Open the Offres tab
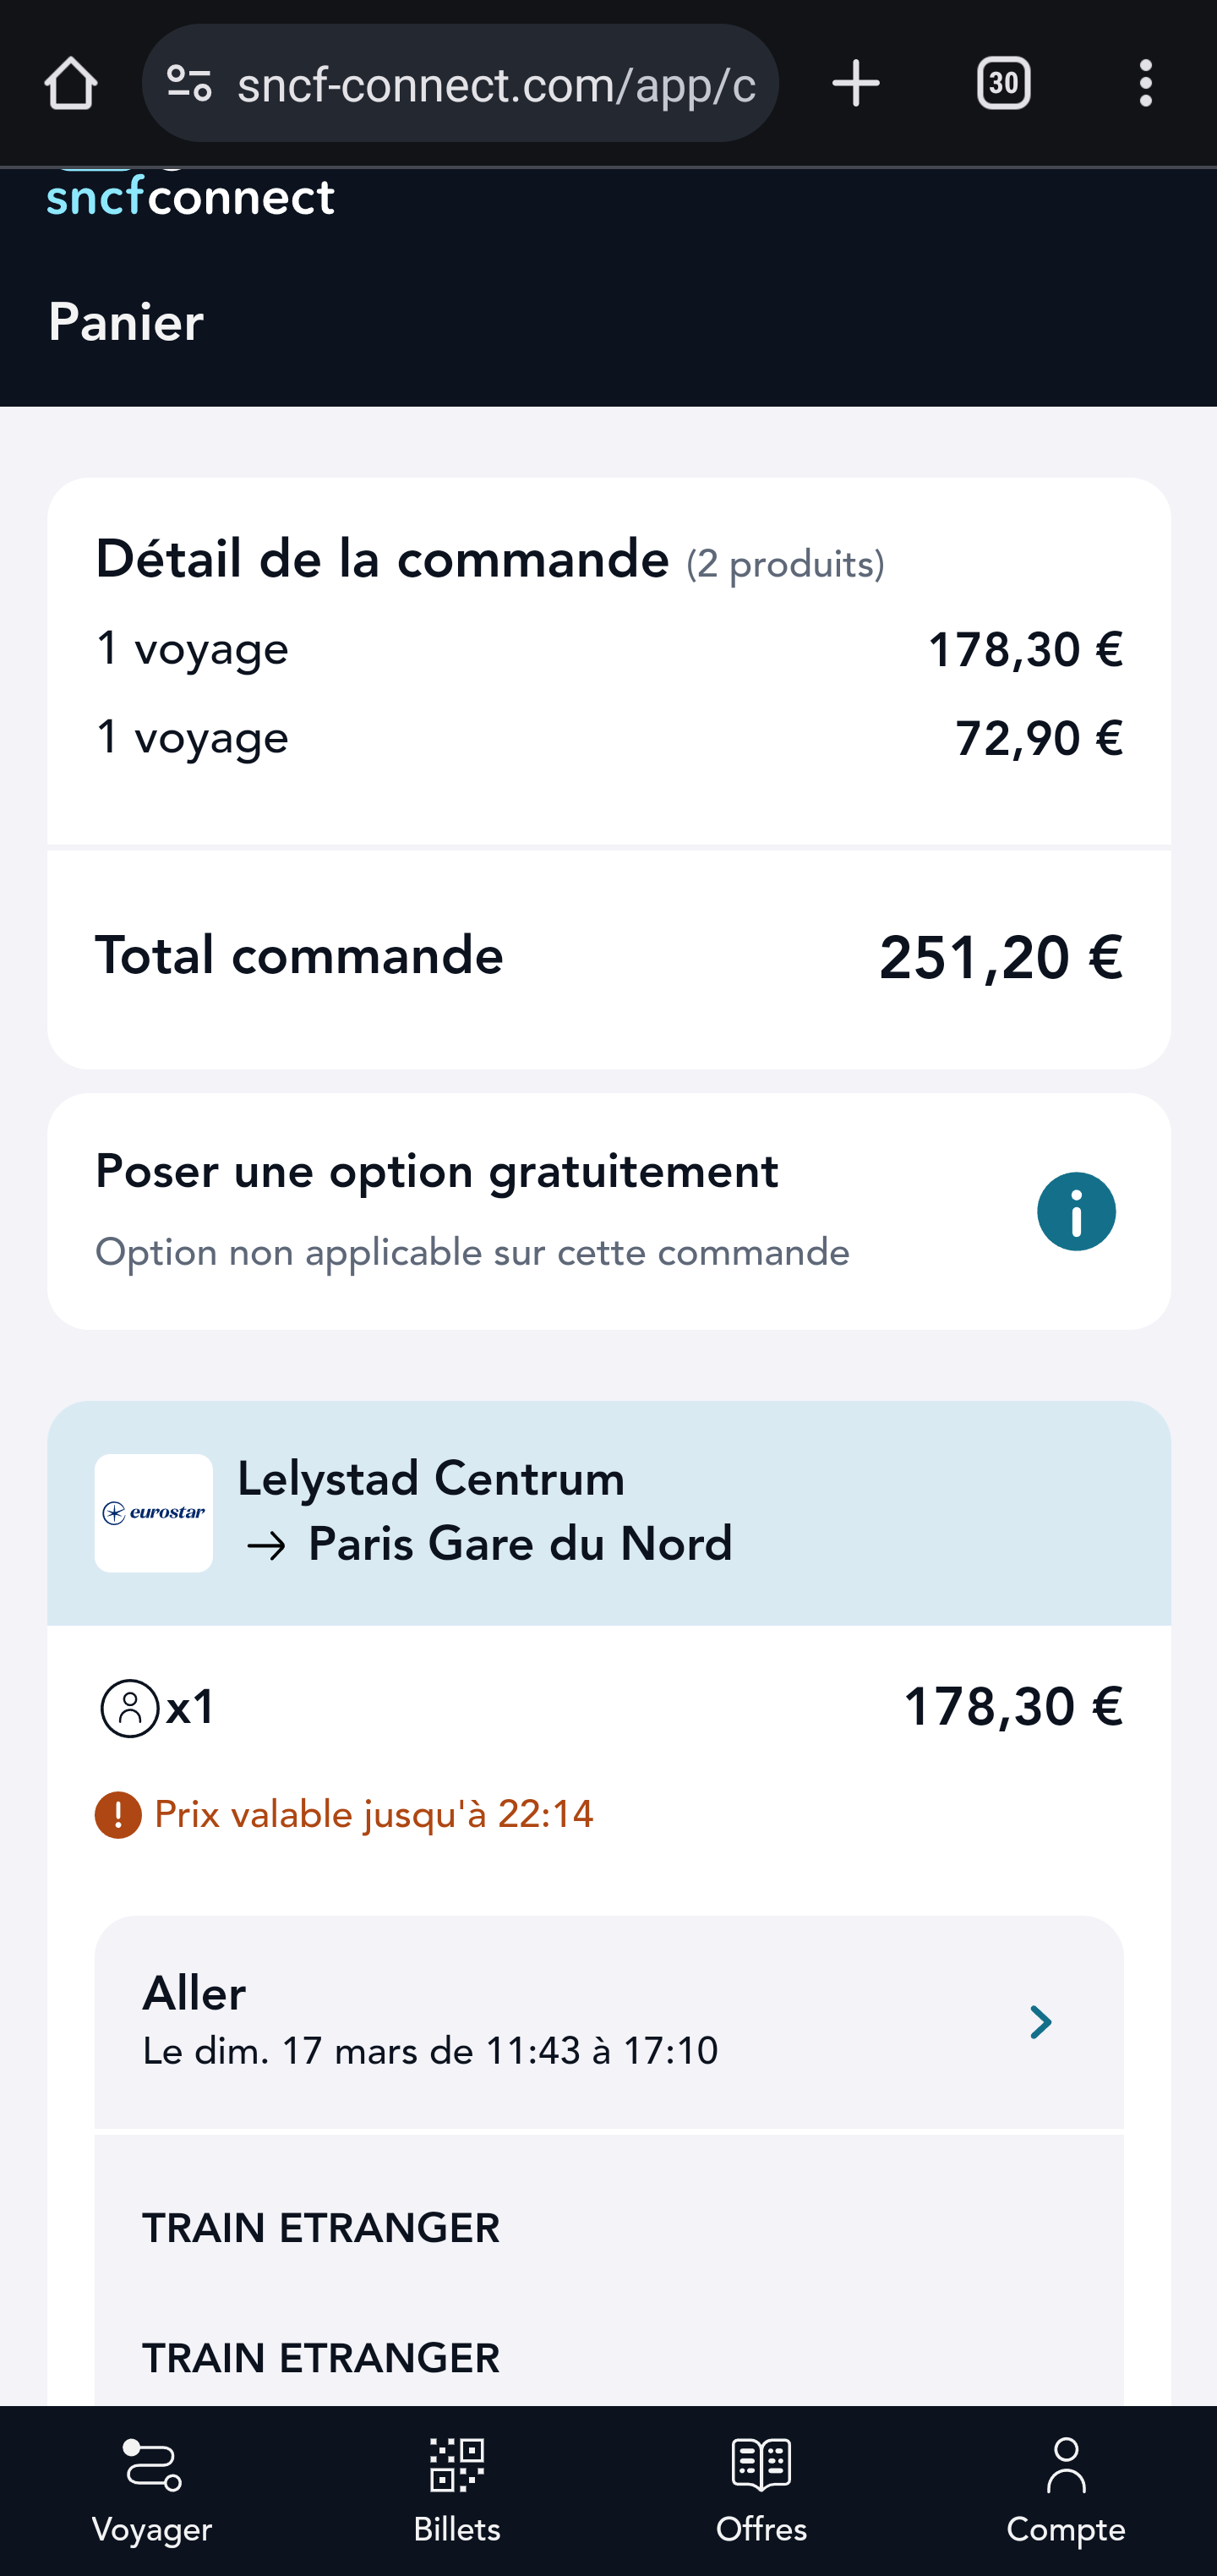The width and height of the screenshot is (1217, 2576). [761, 2490]
